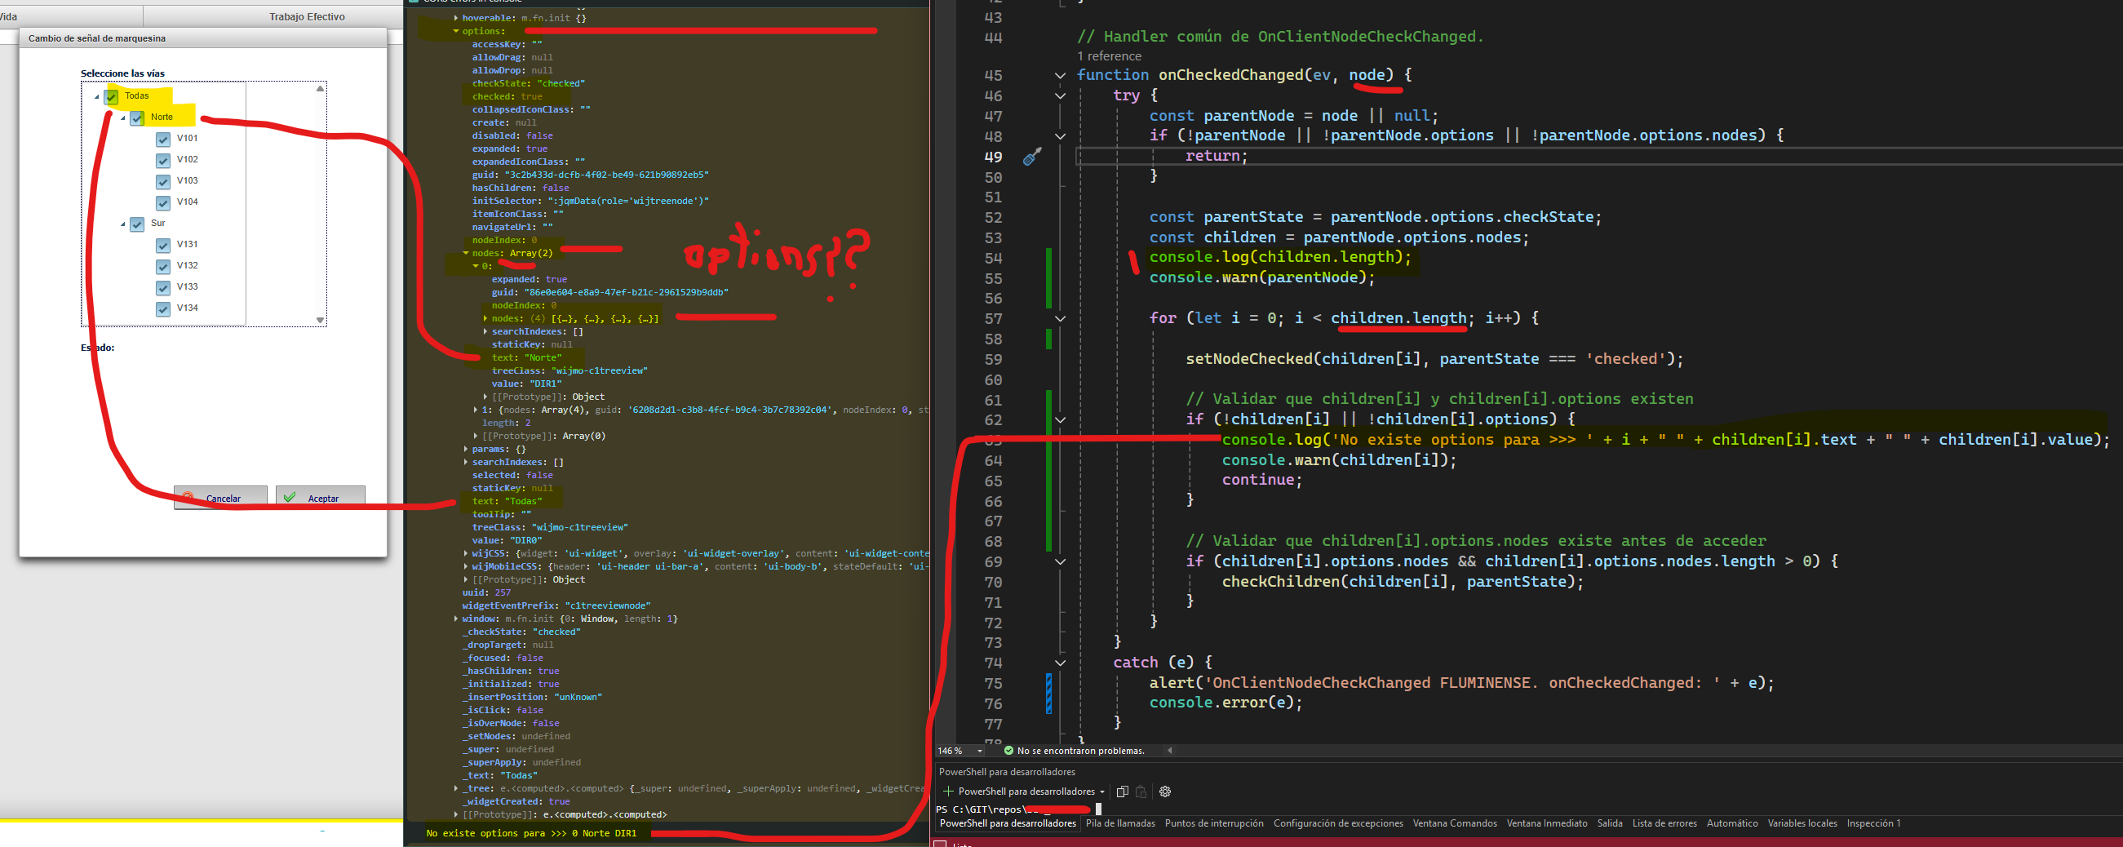The height and width of the screenshot is (847, 2123).
Task: Open PowerShell para desarrolladores dropdown arrow
Action: point(1101,792)
